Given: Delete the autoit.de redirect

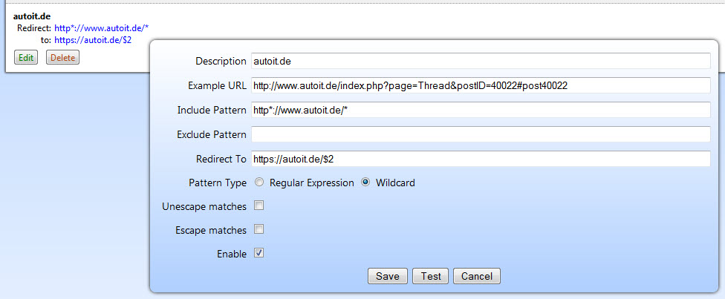Looking at the screenshot, I should pos(62,57).
